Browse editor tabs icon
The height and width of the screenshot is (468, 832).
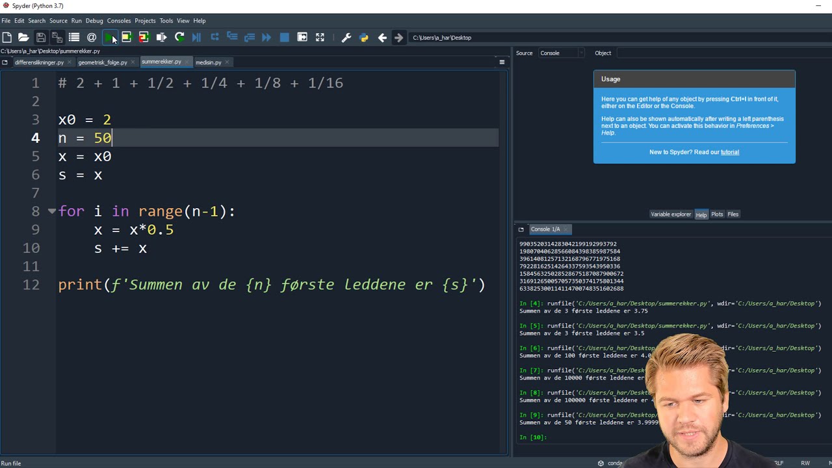point(5,62)
